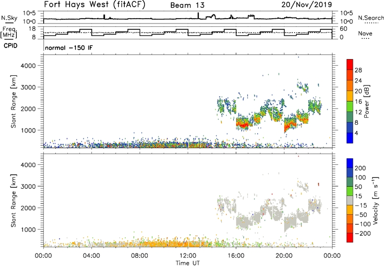Click the '16:00' time axis label
384x266 pixels.
coord(236,256)
